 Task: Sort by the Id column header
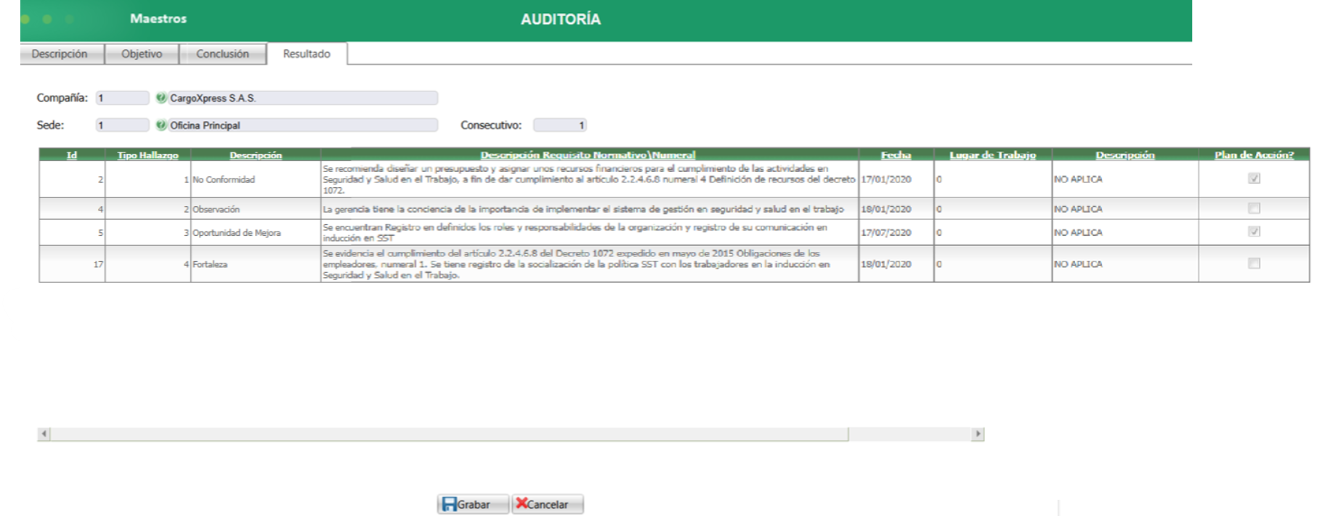click(72, 155)
